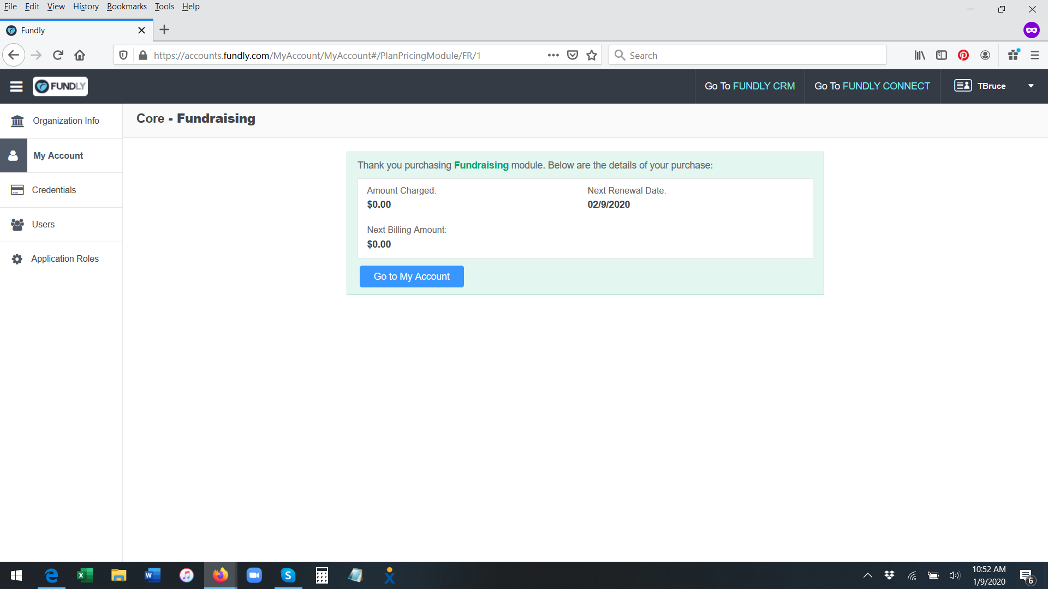Image resolution: width=1048 pixels, height=589 pixels.
Task: Click the Organization Info building icon
Action: point(17,121)
